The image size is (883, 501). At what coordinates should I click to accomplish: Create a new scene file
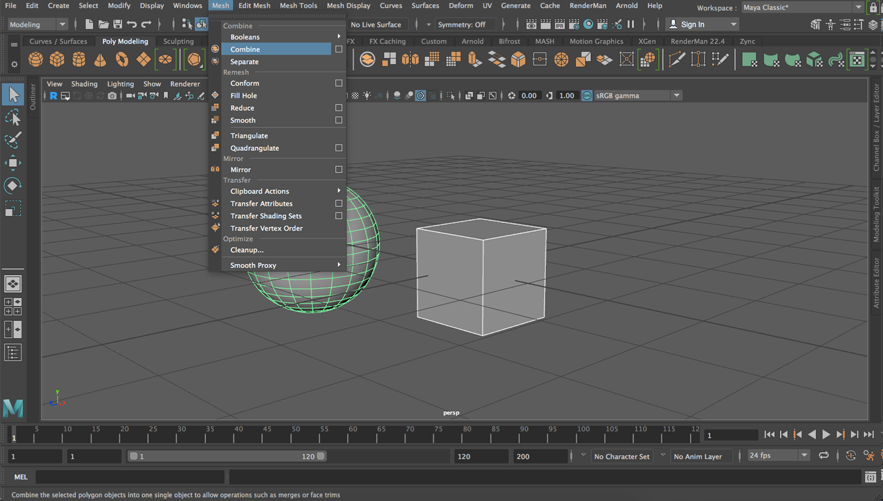tap(89, 25)
